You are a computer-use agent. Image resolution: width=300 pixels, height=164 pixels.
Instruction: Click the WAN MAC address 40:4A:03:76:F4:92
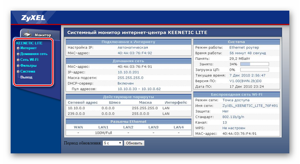[x=135, y=53]
